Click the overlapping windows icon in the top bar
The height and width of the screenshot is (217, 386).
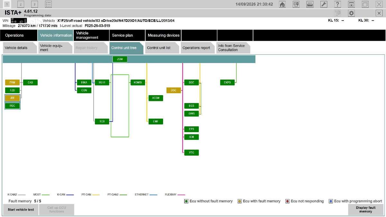365,5
